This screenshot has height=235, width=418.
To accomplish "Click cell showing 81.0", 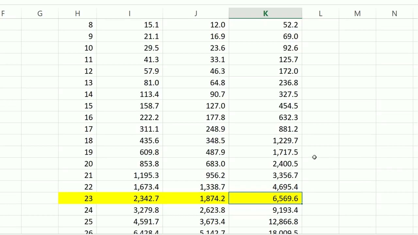I will [130, 83].
